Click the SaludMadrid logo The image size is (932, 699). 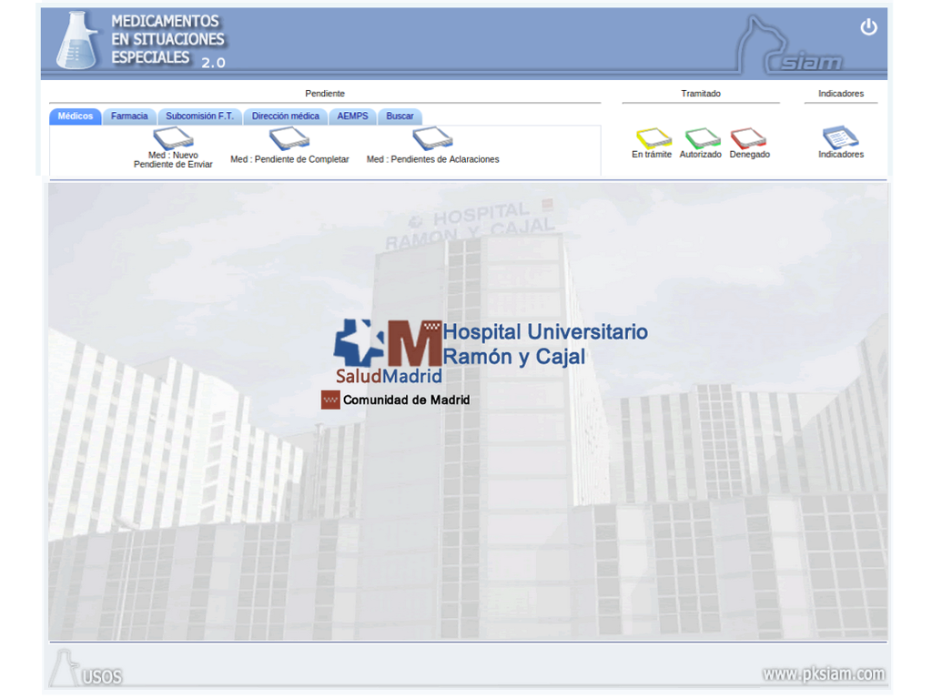click(388, 352)
